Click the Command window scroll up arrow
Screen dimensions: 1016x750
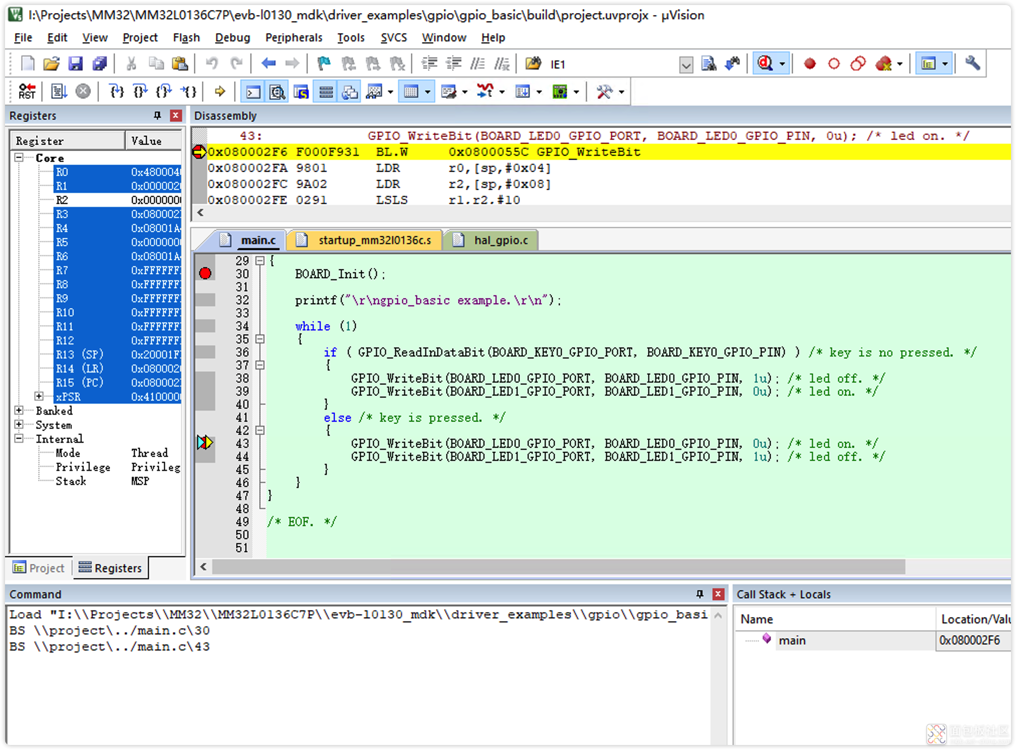[718, 615]
